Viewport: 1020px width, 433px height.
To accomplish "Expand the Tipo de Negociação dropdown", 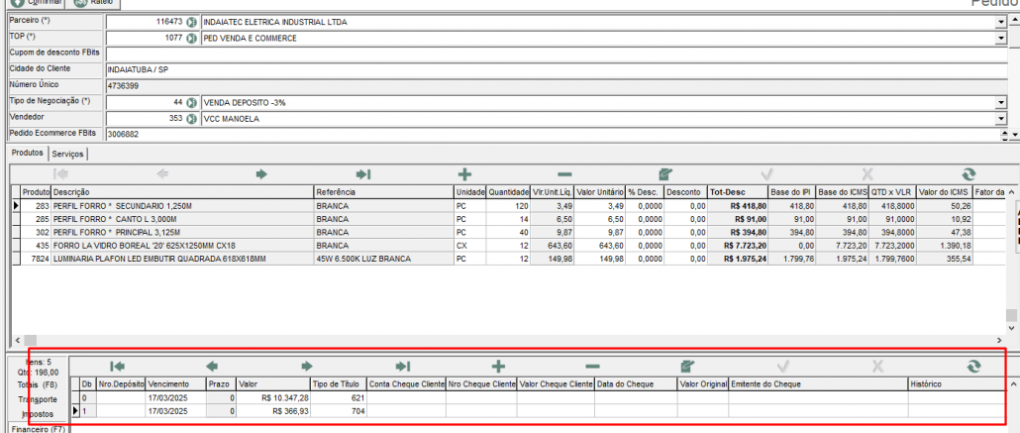I will click(1000, 102).
